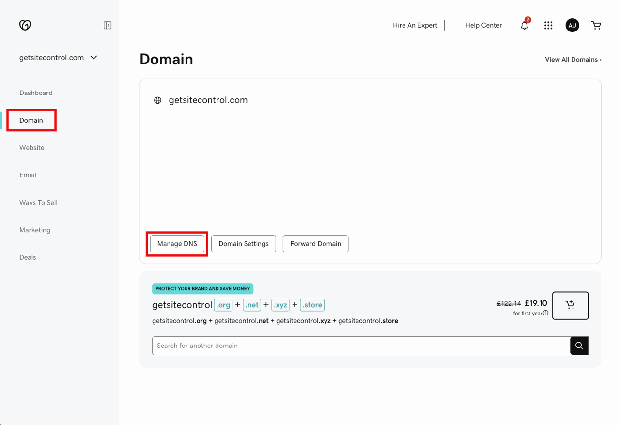Select the .store domain extension chip

point(312,305)
